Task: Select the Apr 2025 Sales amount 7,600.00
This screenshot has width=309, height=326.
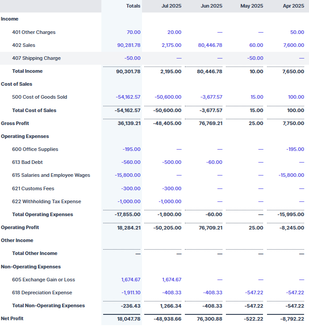Action: pos(293,45)
